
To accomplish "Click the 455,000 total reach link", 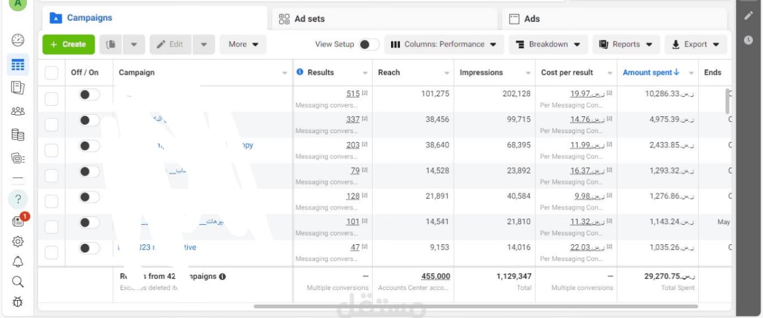I will point(436,276).
